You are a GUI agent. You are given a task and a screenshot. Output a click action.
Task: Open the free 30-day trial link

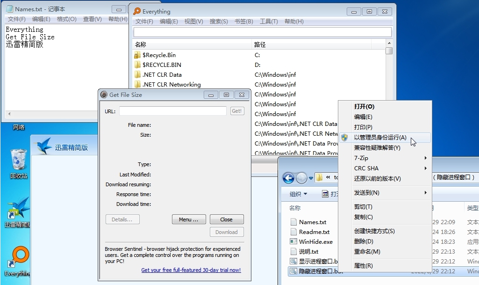(191, 270)
